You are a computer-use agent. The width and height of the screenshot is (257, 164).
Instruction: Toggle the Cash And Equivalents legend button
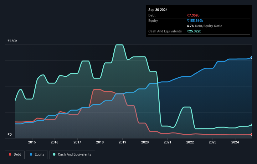[72, 155]
